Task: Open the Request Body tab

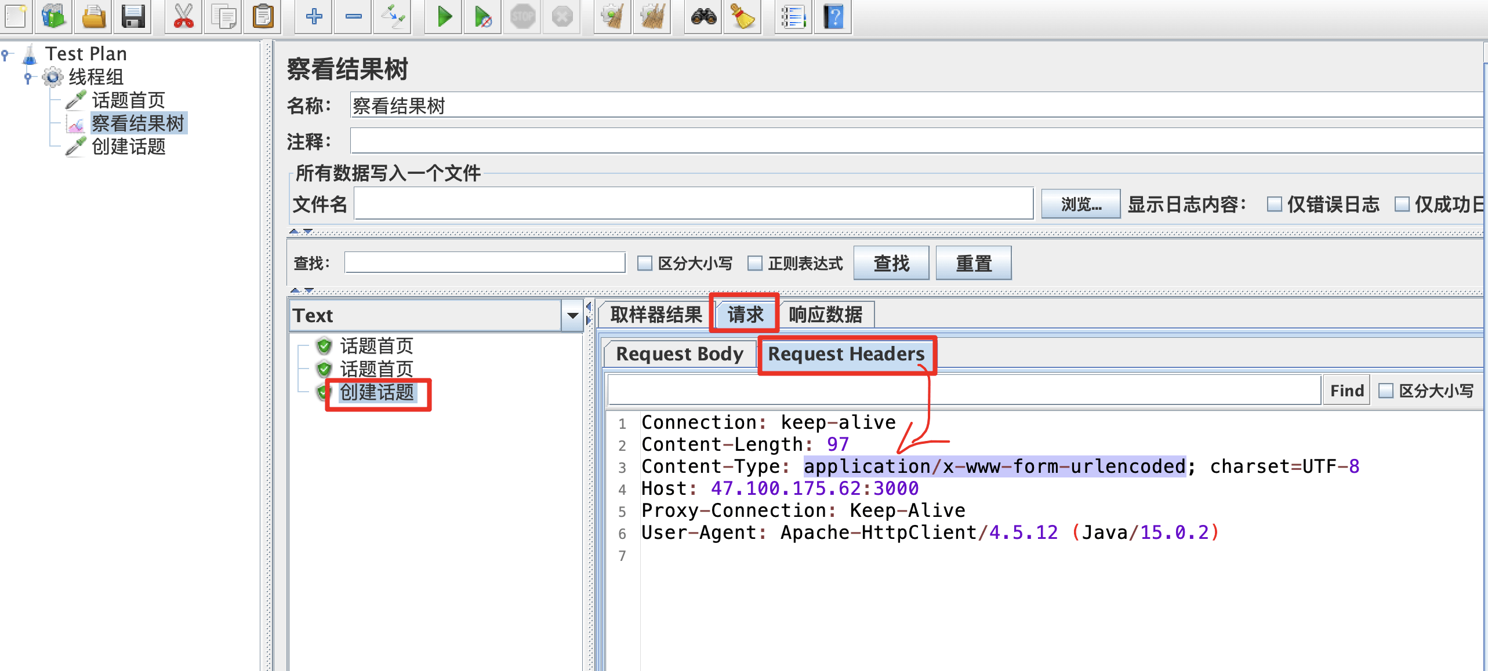Action: [x=679, y=354]
